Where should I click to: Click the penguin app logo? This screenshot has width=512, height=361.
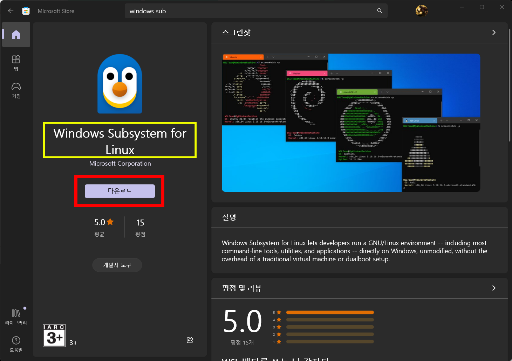click(x=120, y=84)
